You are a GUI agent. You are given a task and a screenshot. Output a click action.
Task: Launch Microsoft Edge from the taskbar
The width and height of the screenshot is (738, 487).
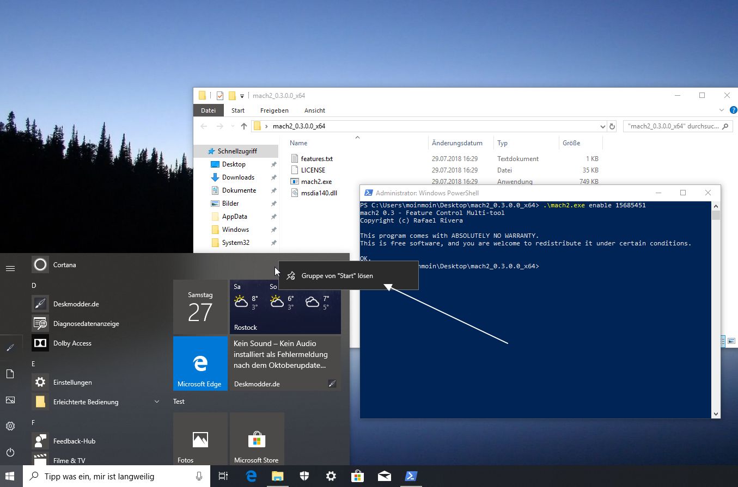(x=251, y=476)
